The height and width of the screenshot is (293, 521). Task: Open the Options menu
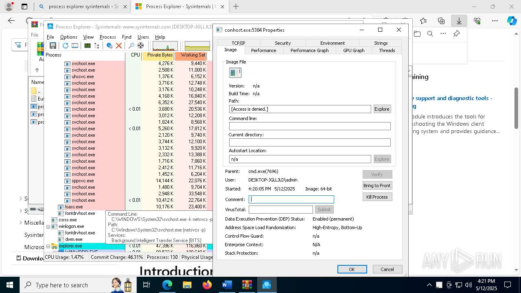click(69, 37)
